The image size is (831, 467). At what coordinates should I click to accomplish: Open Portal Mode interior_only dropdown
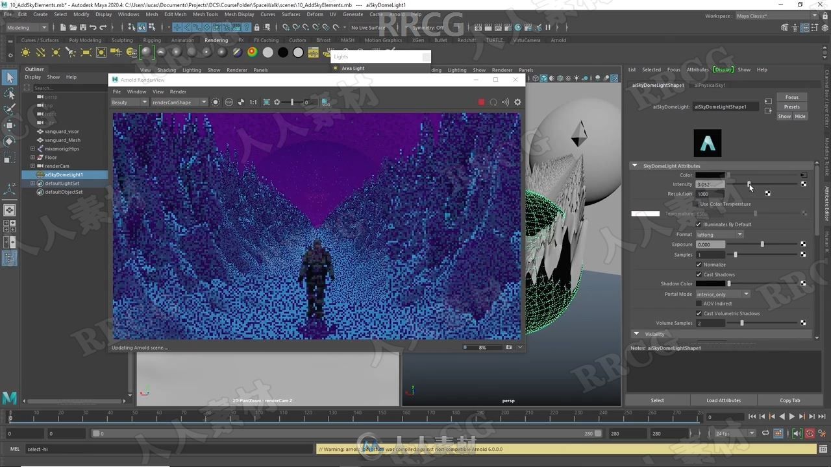[723, 294]
